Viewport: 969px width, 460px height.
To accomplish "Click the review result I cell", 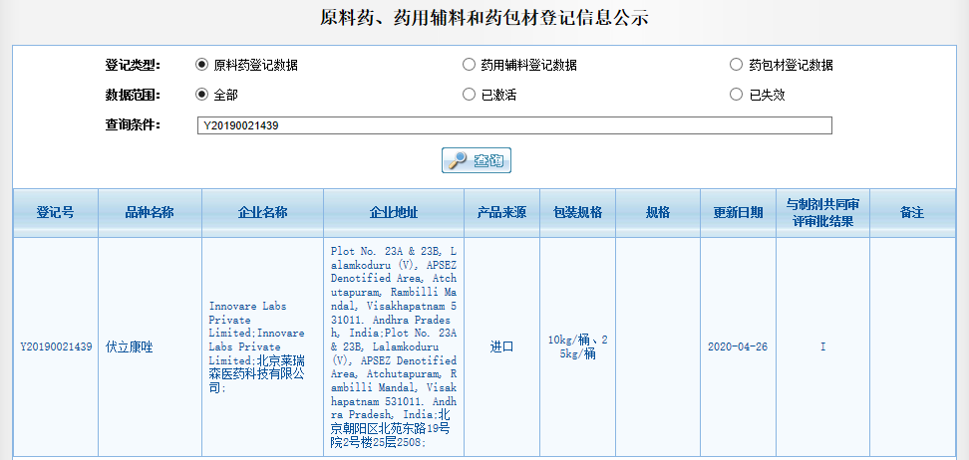I will [823, 347].
